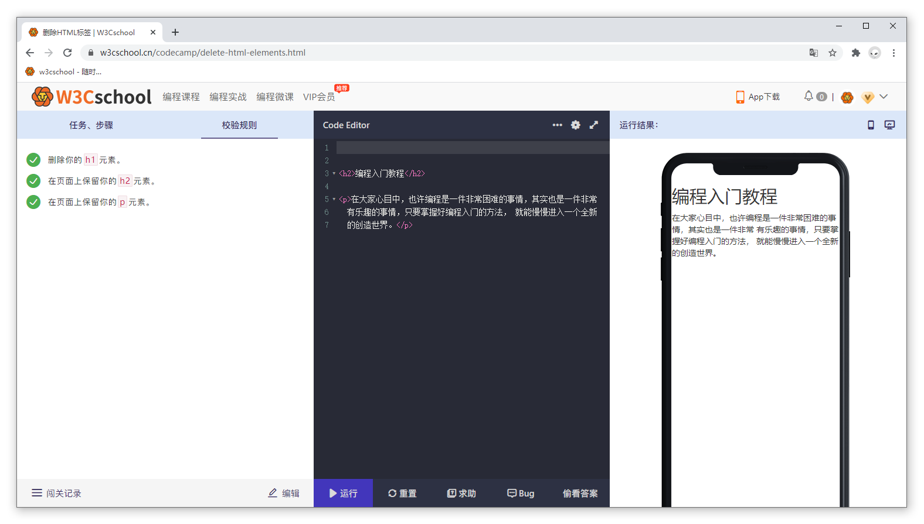Open the w3cschool bookmark in bookmarks bar
The image size is (924, 524).
pyautogui.click(x=63, y=71)
